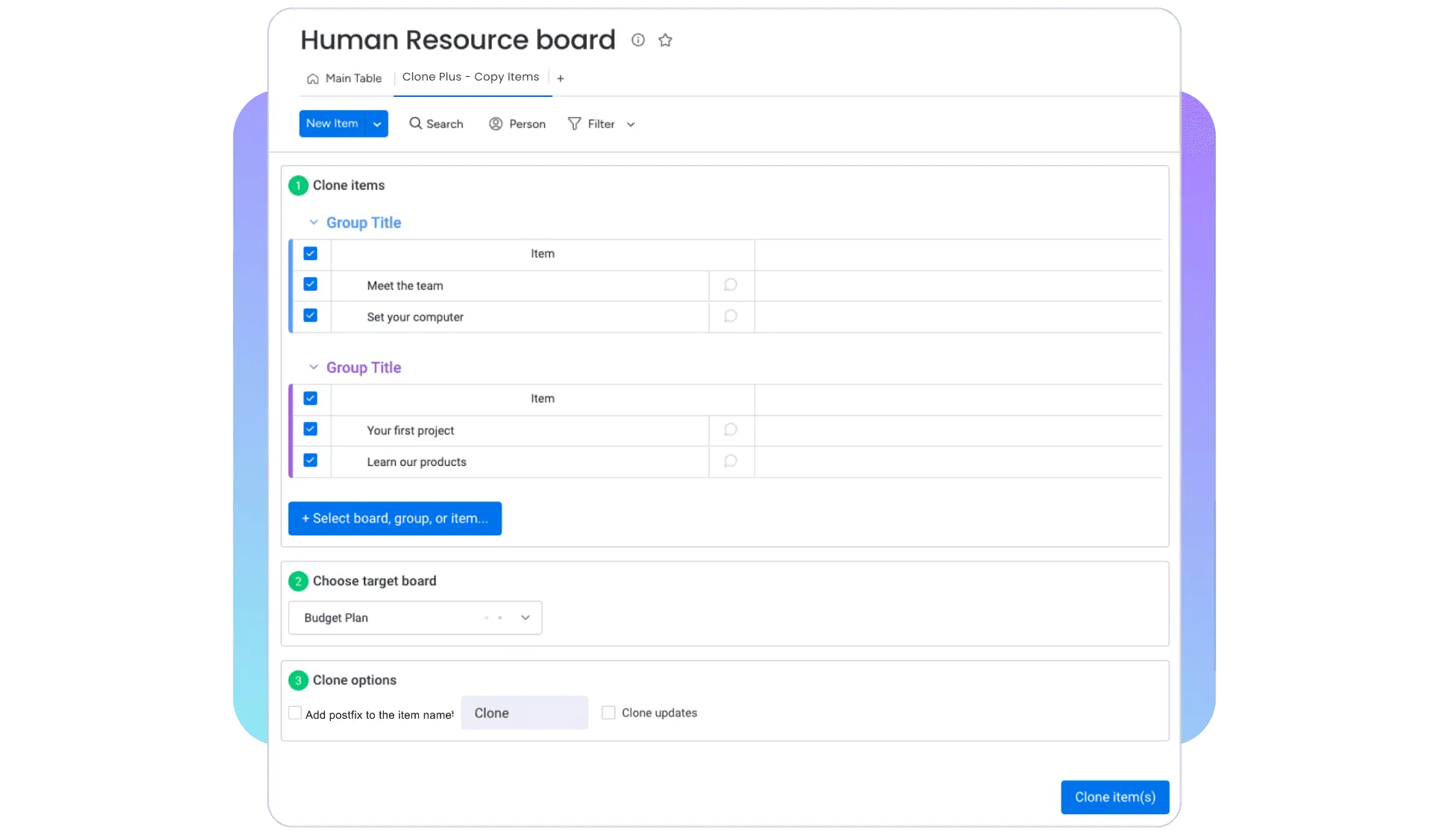
Task: Enable Add postfix to item name
Action: pyautogui.click(x=295, y=713)
